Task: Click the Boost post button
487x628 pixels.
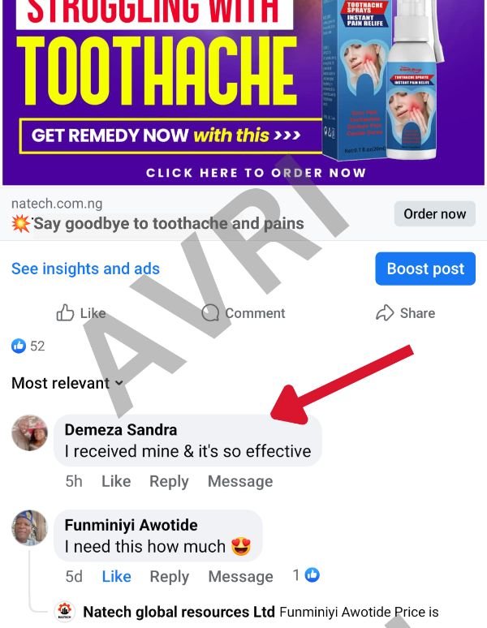Action: coord(425,269)
